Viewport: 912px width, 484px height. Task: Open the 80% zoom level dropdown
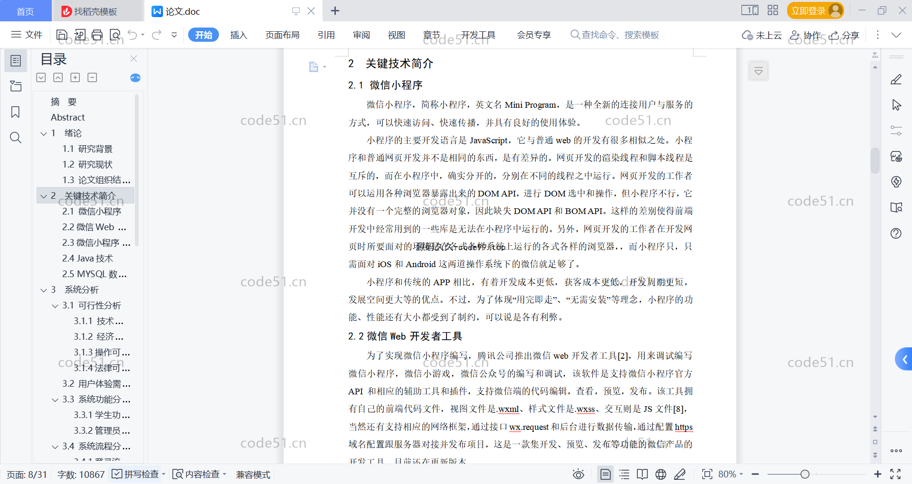tap(731, 474)
